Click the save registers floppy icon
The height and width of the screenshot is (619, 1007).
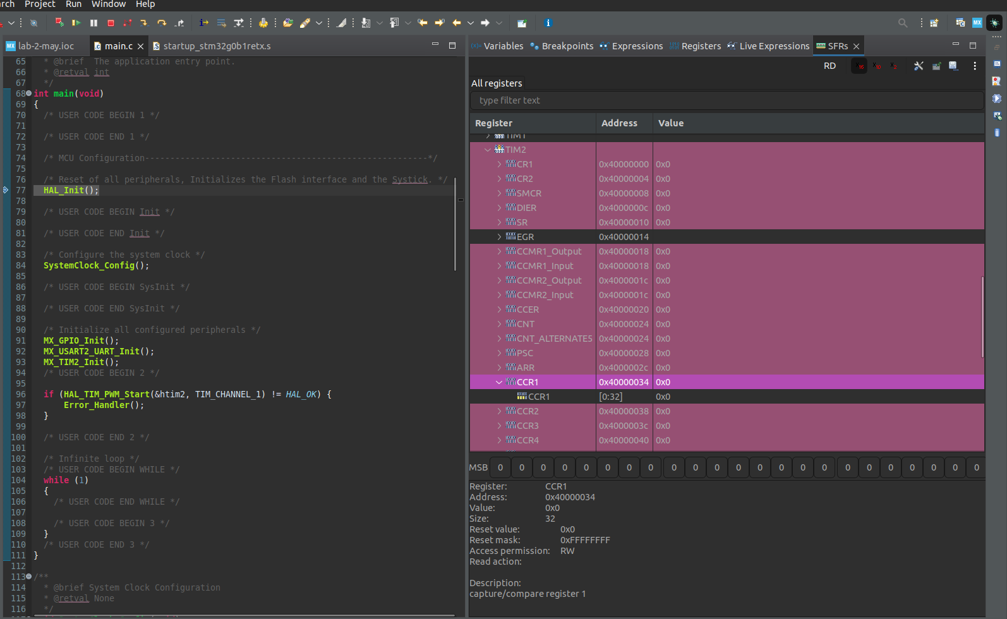point(953,66)
